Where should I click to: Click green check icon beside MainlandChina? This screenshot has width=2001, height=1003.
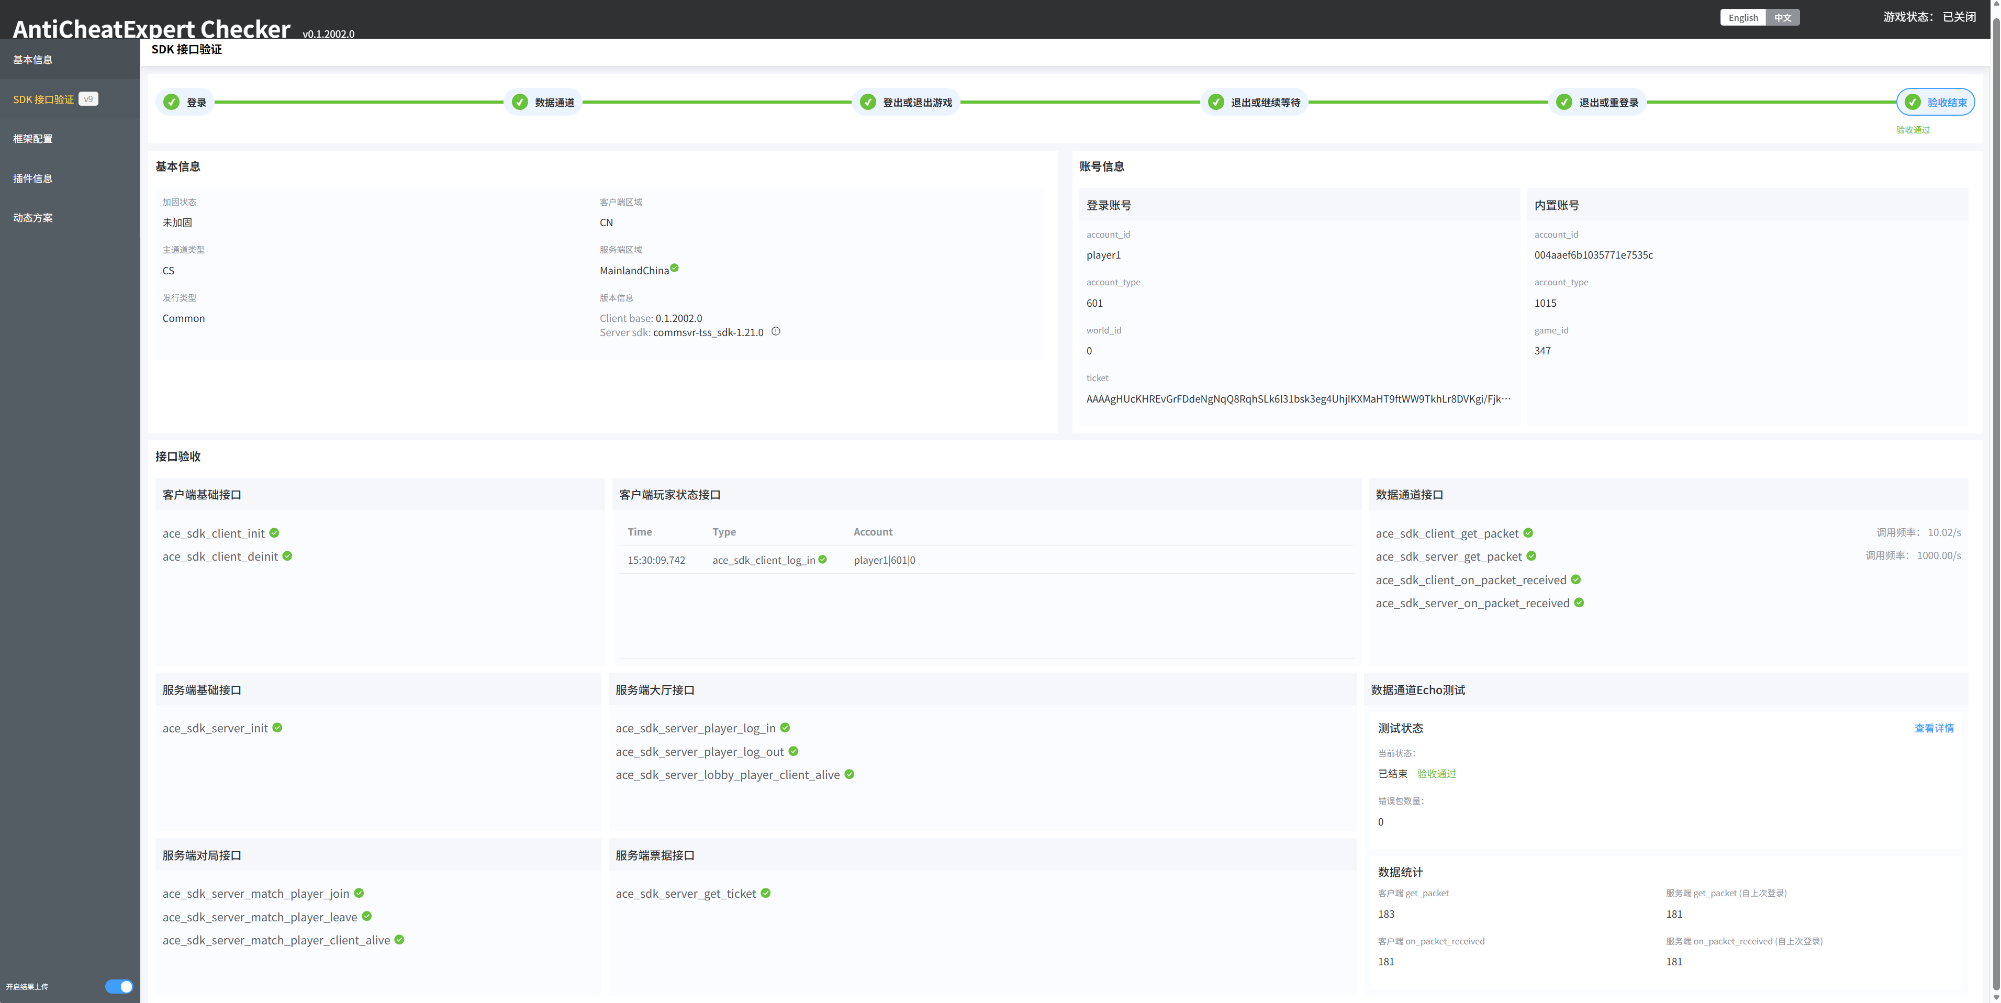pyautogui.click(x=674, y=268)
